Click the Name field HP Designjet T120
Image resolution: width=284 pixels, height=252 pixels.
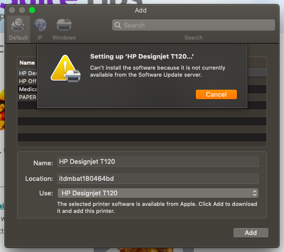pyautogui.click(x=158, y=162)
